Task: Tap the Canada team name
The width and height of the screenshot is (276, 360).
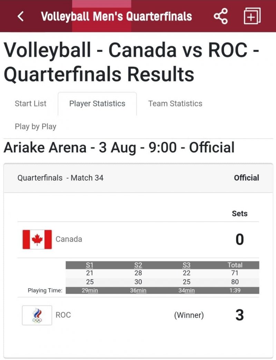Action: tap(69, 239)
